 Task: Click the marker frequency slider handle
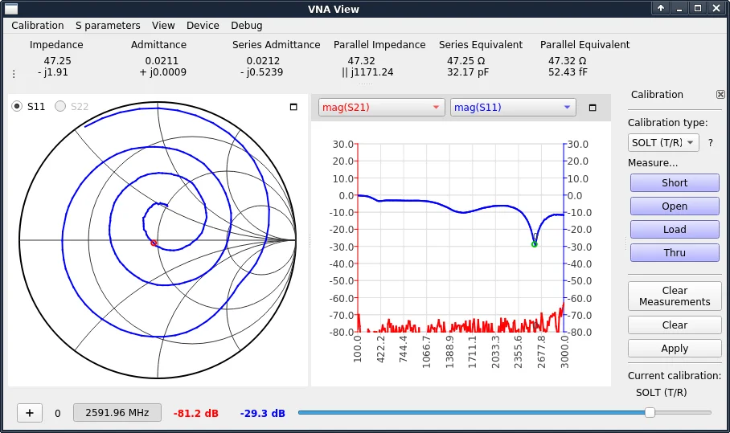pyautogui.click(x=650, y=412)
